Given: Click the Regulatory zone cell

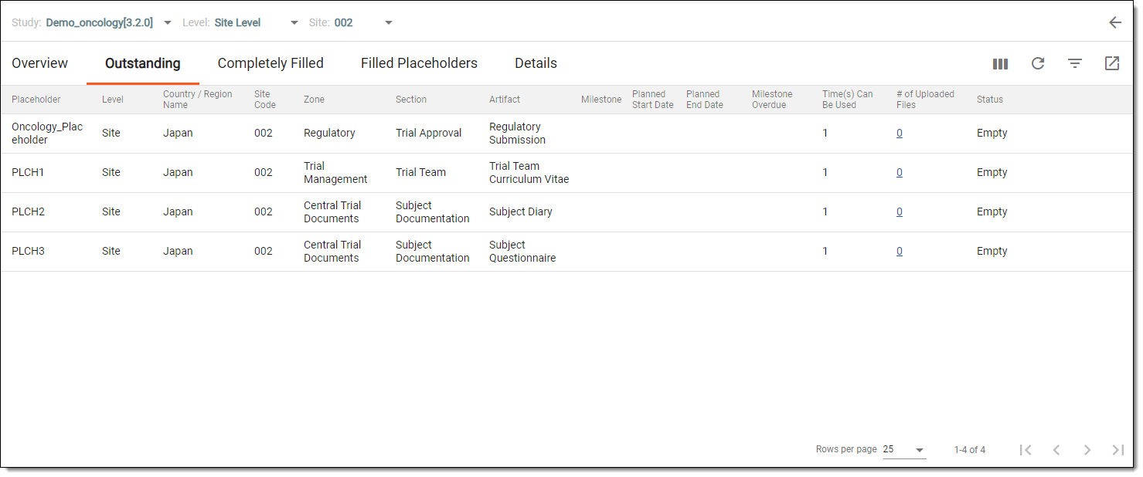Looking at the screenshot, I should pyautogui.click(x=329, y=133).
